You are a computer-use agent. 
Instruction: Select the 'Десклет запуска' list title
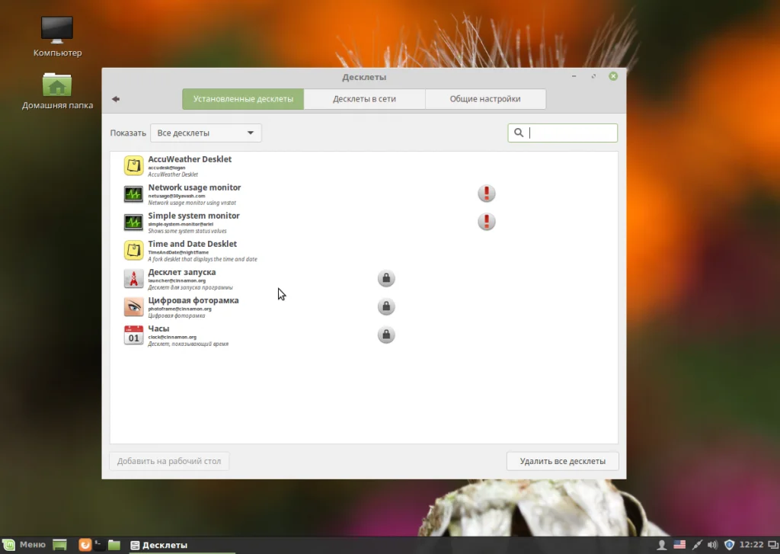click(181, 272)
